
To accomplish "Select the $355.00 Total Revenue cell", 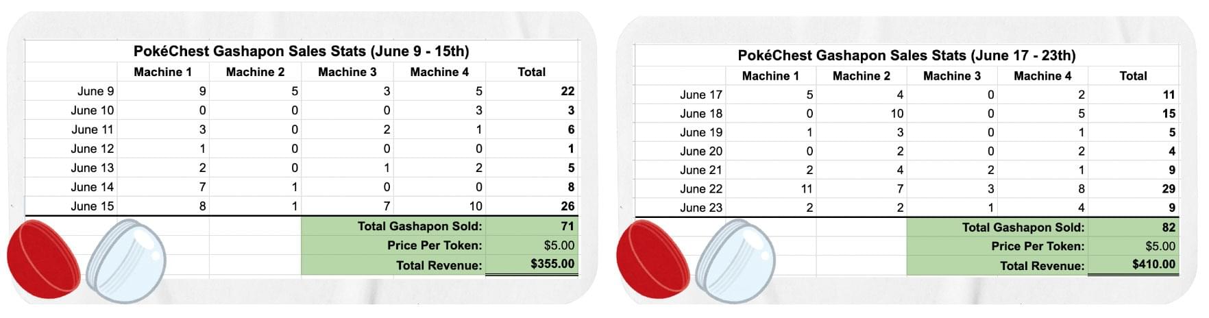I will tap(532, 264).
